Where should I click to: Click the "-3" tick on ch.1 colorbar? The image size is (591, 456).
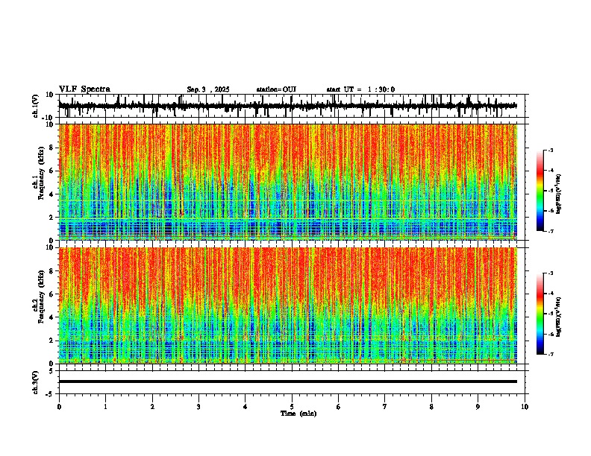click(x=550, y=151)
